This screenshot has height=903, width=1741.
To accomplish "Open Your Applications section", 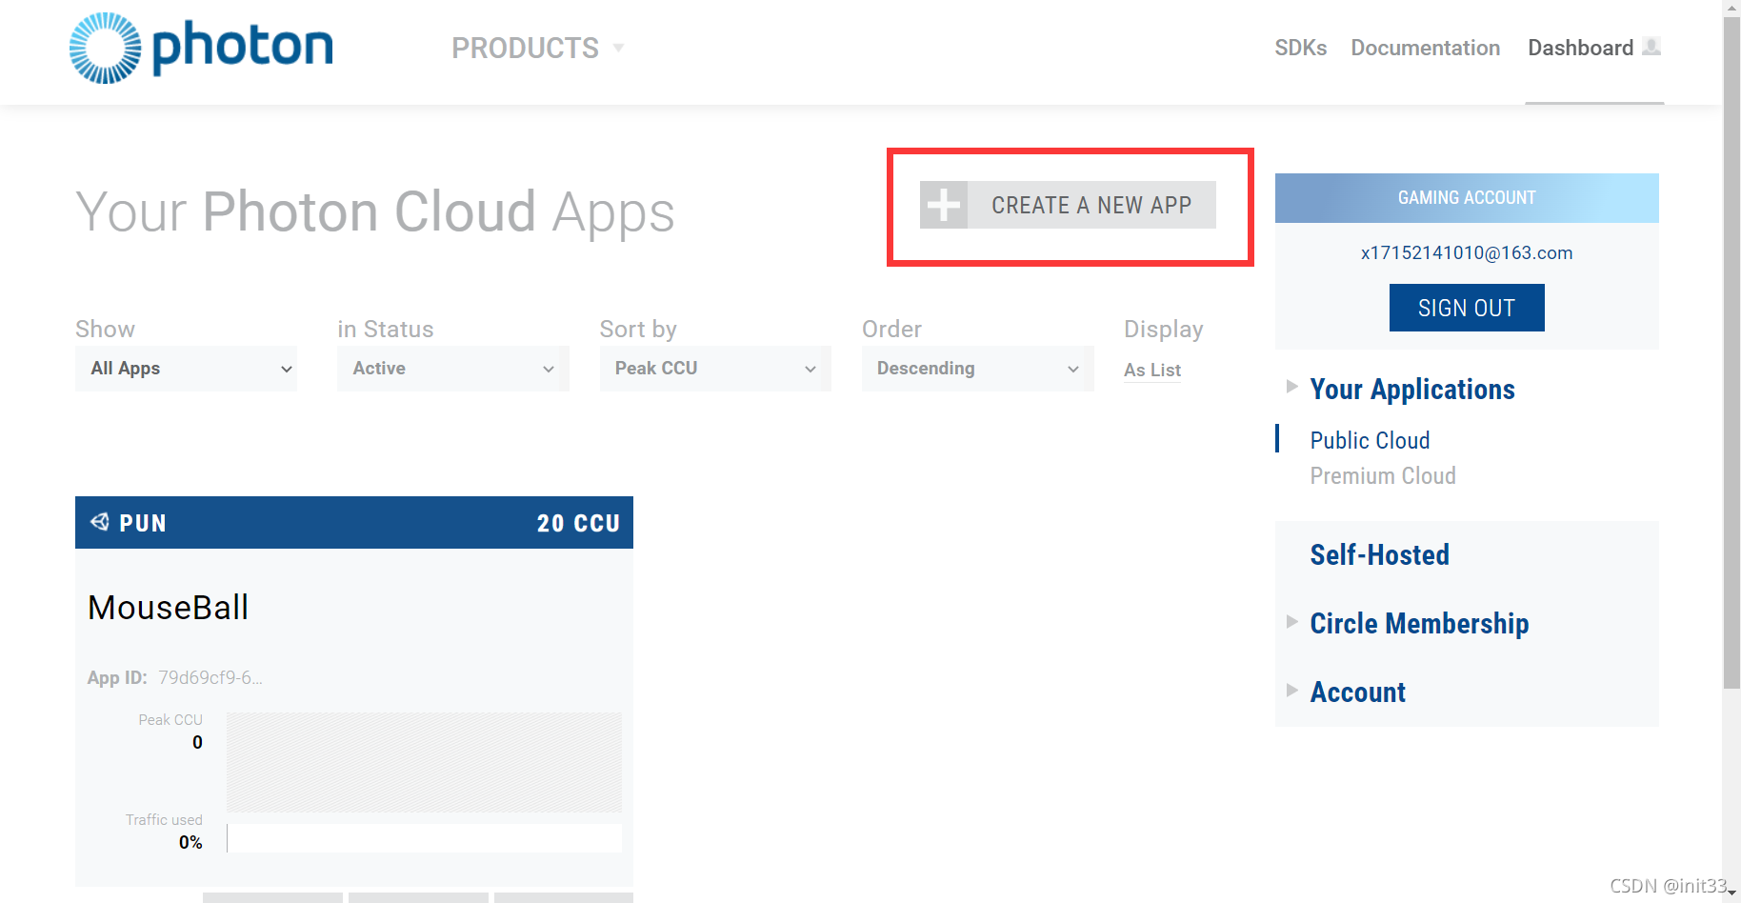I will (x=1412, y=389).
